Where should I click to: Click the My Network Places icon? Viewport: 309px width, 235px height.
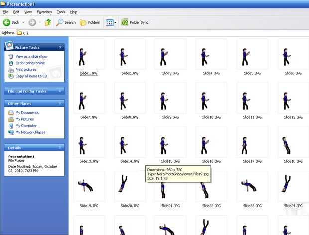click(11, 132)
